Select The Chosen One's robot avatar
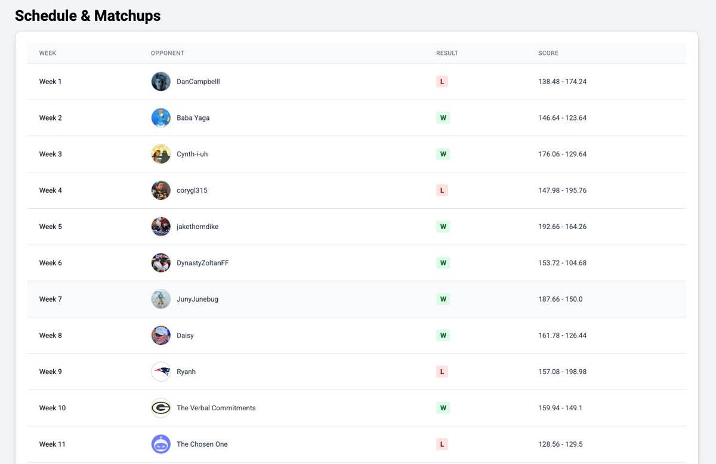 pyautogui.click(x=161, y=444)
